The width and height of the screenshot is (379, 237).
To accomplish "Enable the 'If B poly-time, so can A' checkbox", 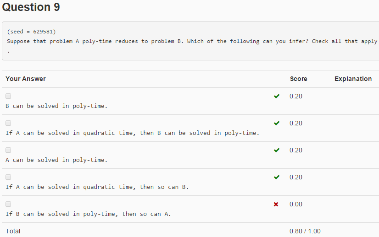I will 8,204.
